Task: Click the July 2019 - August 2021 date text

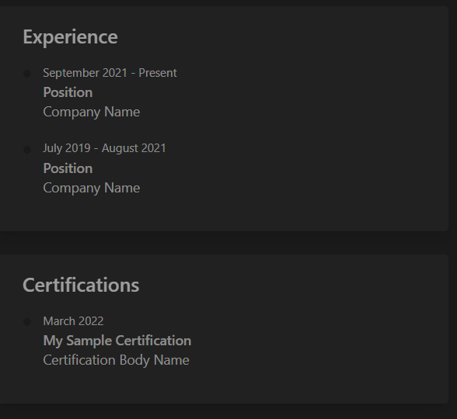Action: [104, 148]
